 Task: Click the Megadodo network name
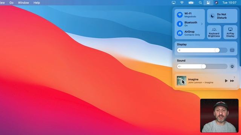pos(190,16)
